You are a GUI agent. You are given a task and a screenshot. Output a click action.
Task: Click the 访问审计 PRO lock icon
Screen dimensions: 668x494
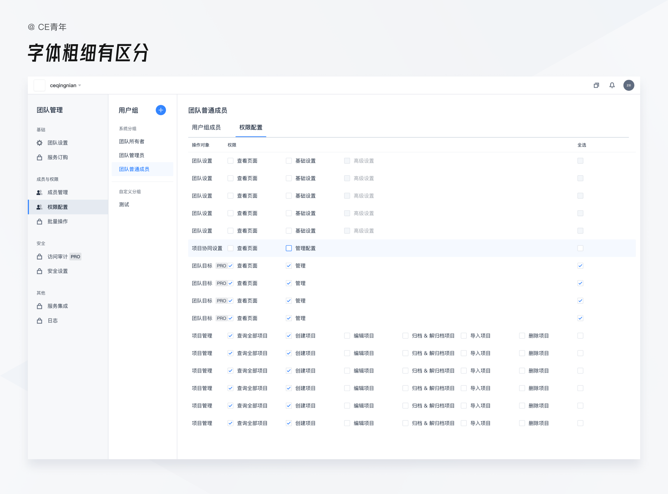click(x=40, y=256)
